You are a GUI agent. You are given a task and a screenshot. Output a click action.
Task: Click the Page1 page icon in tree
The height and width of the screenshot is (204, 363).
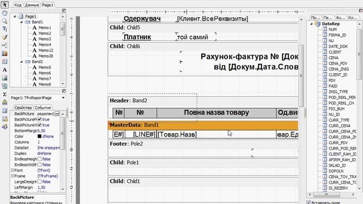[x=21, y=16]
